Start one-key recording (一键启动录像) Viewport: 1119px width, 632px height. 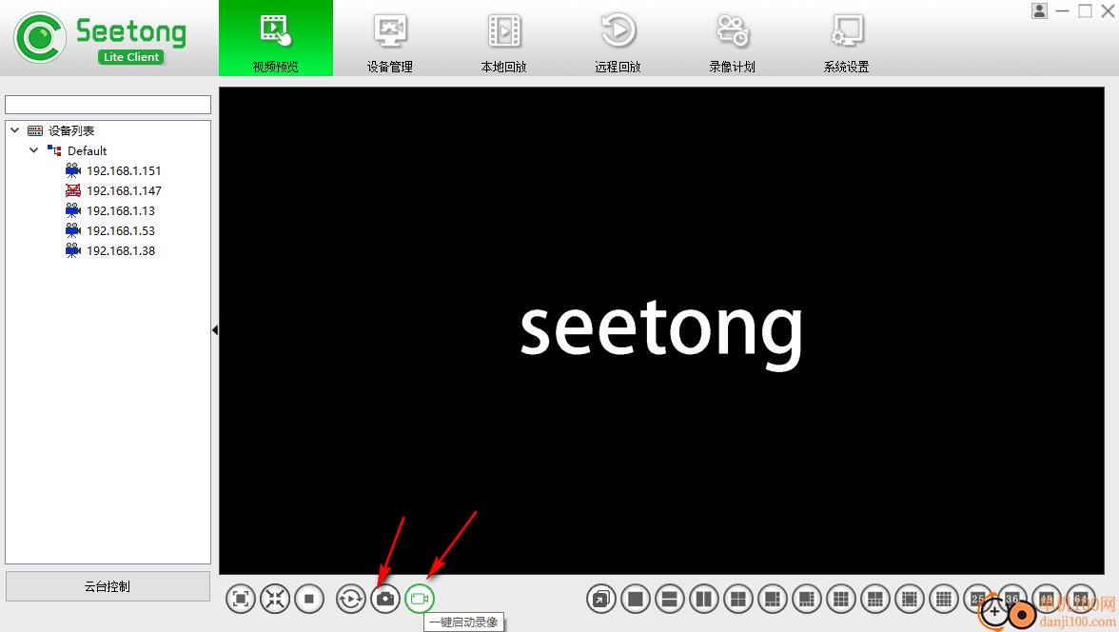pos(419,599)
